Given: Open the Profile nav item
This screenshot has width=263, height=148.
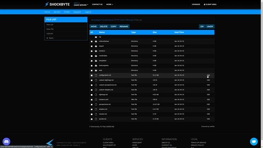Looking at the screenshot, I should tap(67, 12).
